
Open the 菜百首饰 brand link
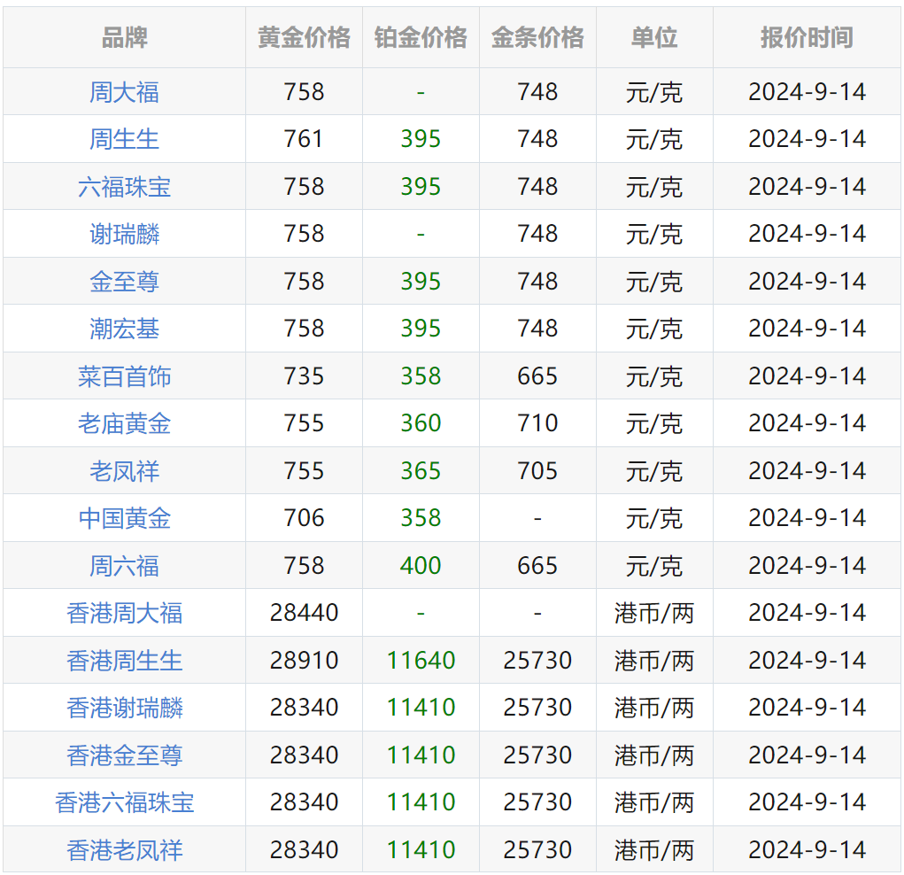click(x=122, y=376)
